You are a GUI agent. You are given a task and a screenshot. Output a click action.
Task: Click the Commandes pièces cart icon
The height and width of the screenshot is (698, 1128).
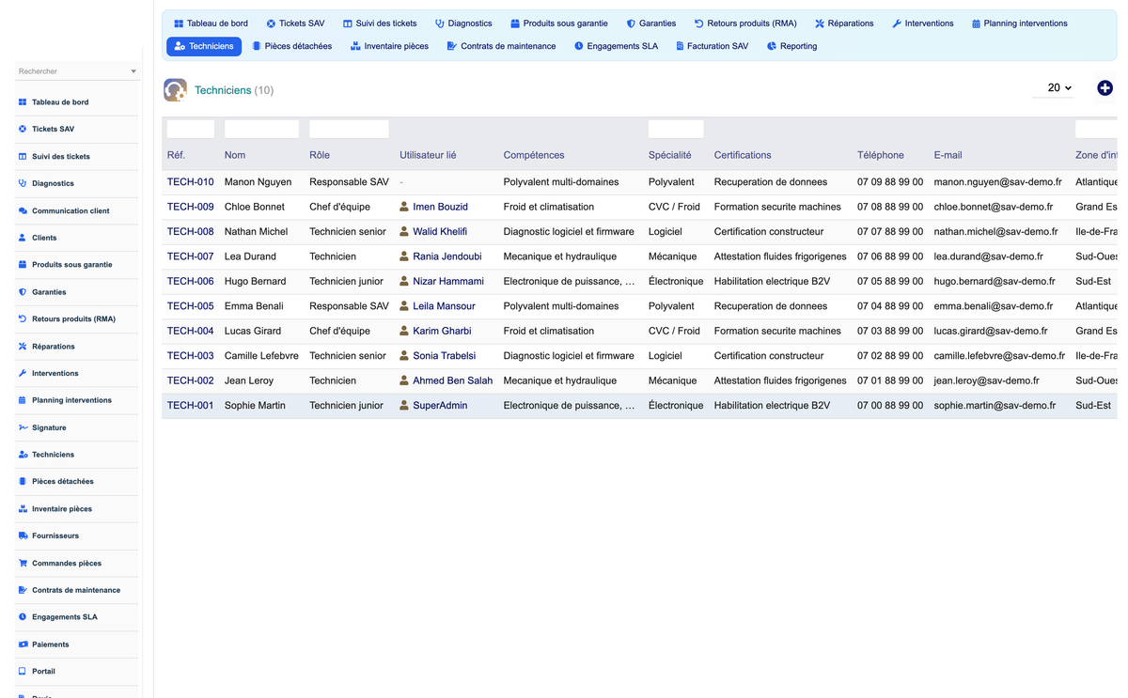pyautogui.click(x=23, y=564)
